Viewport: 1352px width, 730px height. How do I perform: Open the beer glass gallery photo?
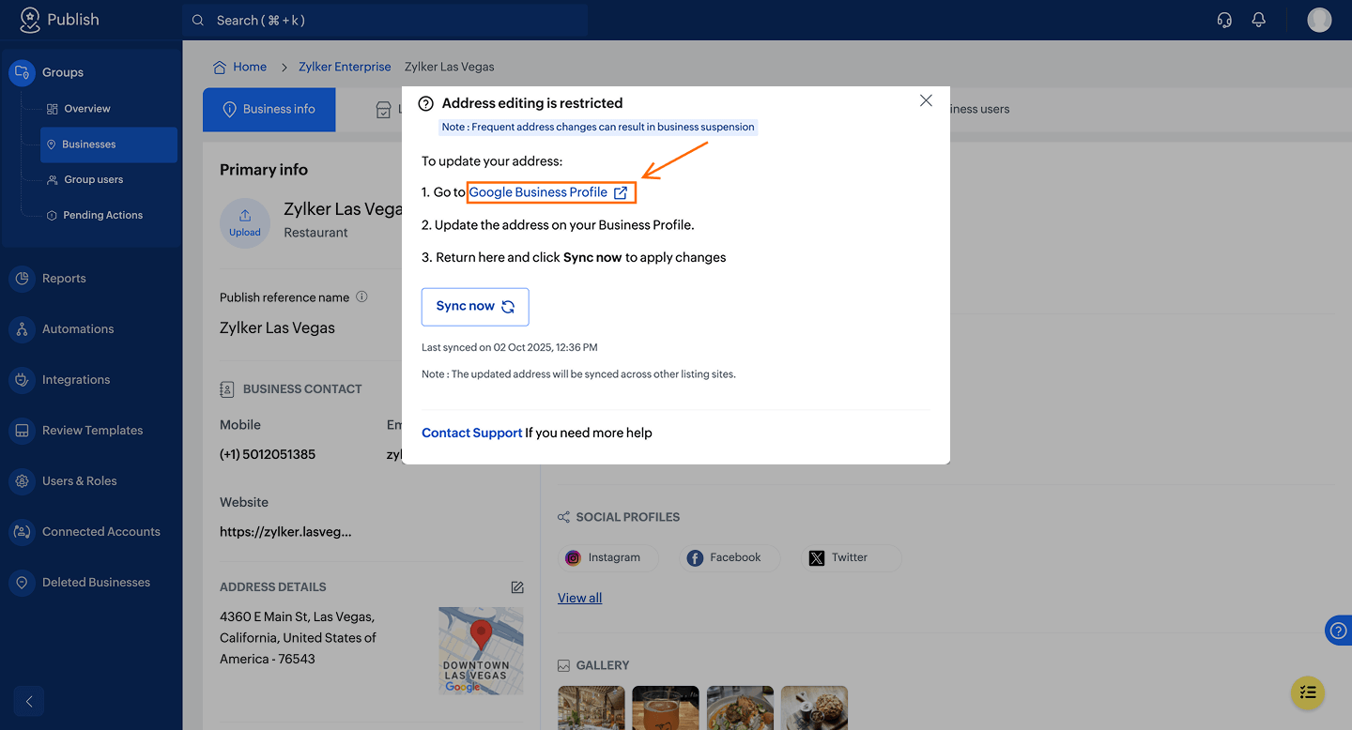coord(666,707)
